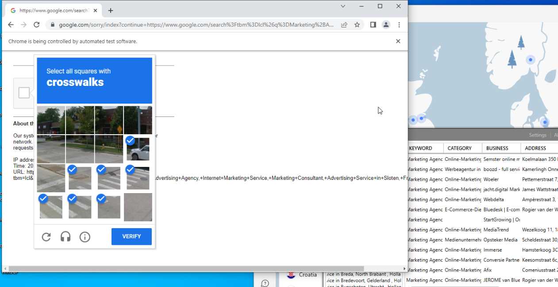Close the google.com search tab
Viewport: 558px width, 287px height.
[x=96, y=11]
